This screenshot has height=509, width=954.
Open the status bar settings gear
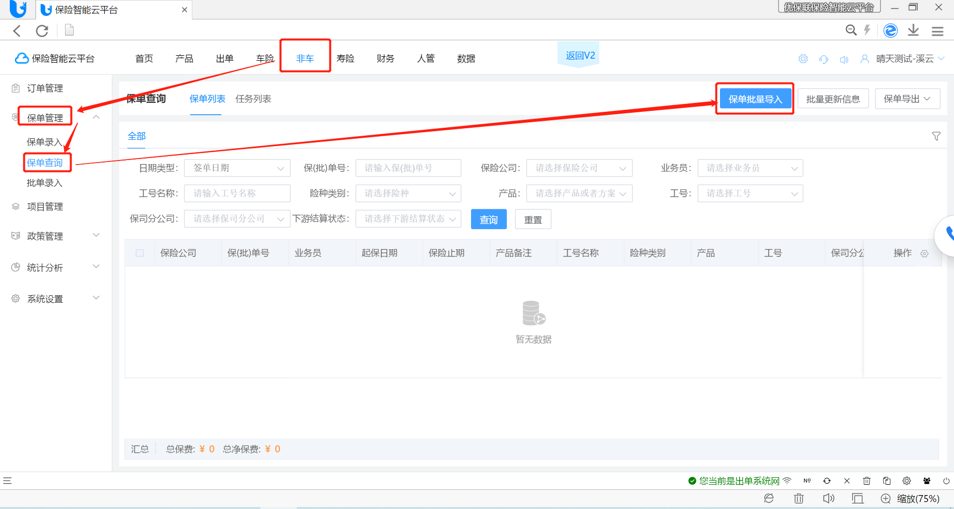pos(907,481)
